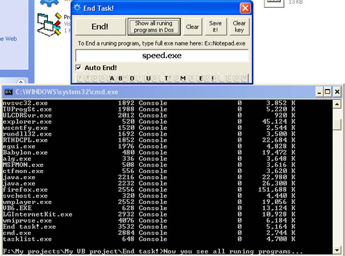Click java.exe with PID 2216

click(149, 177)
